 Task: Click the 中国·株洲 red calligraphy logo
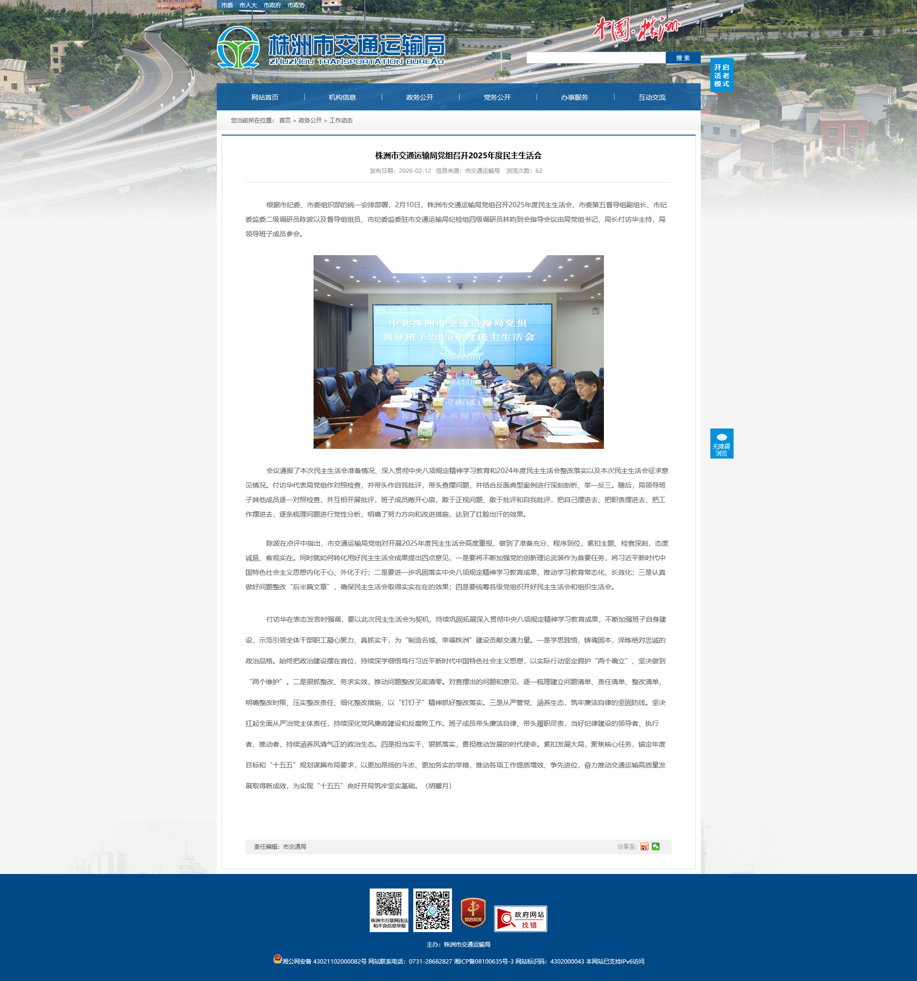click(636, 29)
